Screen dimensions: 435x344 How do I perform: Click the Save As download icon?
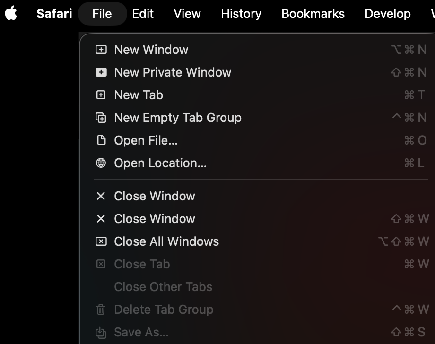[101, 332]
